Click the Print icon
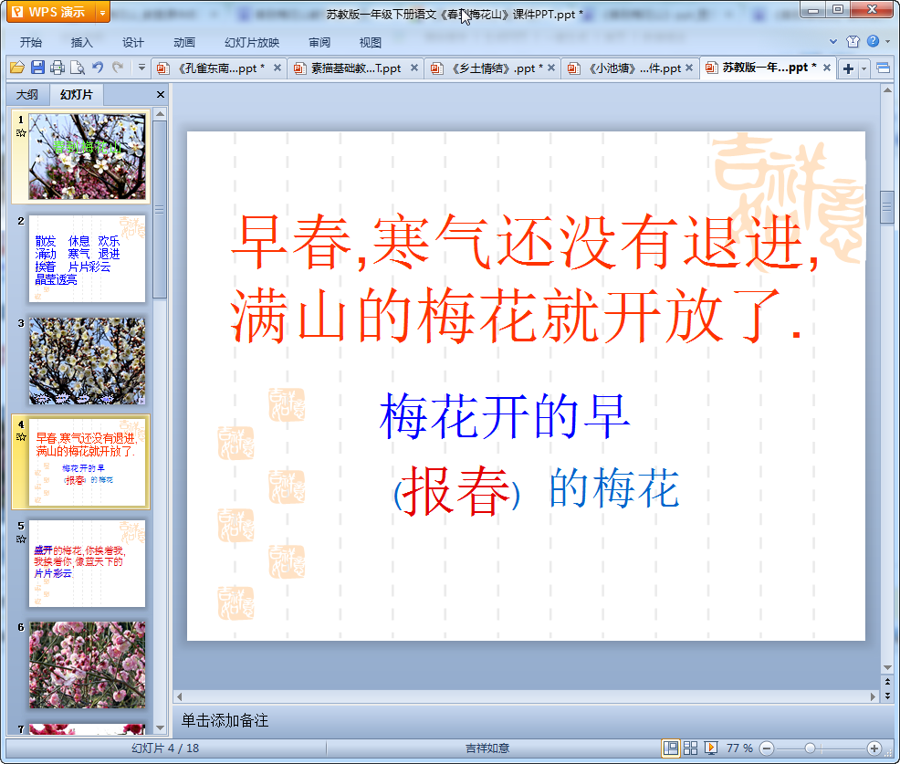The height and width of the screenshot is (764, 900). (58, 68)
